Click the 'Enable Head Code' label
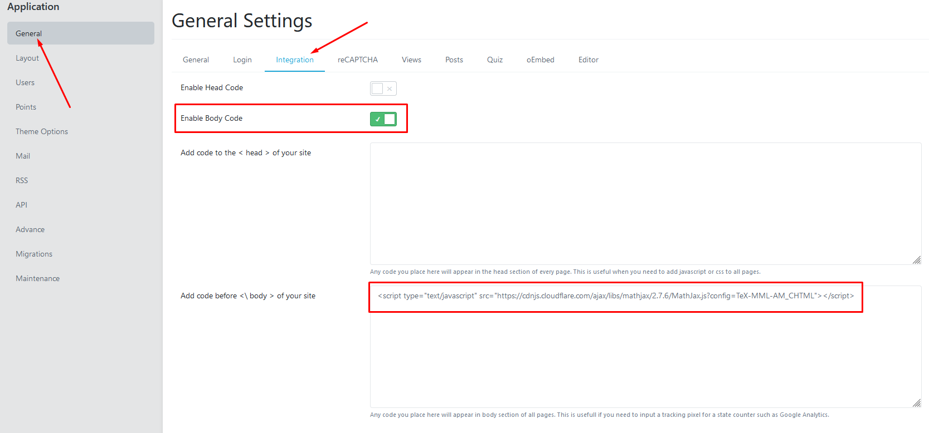This screenshot has width=929, height=433. click(212, 87)
